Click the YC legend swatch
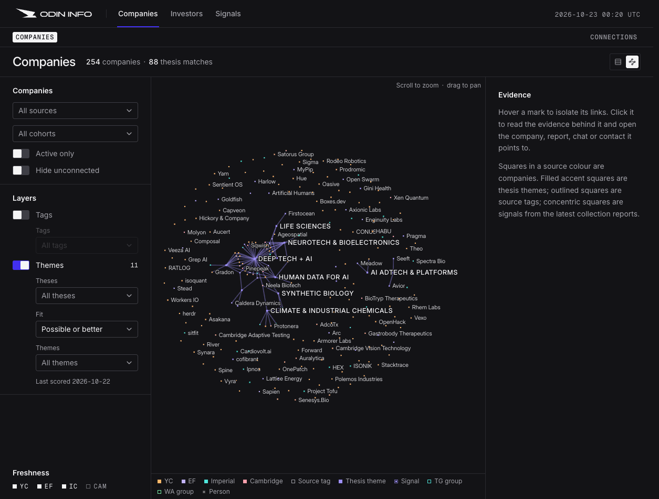Image resolution: width=659 pixels, height=499 pixels. pyautogui.click(x=159, y=481)
